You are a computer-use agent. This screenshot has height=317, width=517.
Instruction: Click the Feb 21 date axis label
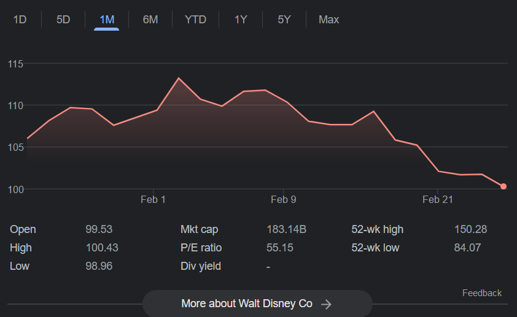pos(438,199)
